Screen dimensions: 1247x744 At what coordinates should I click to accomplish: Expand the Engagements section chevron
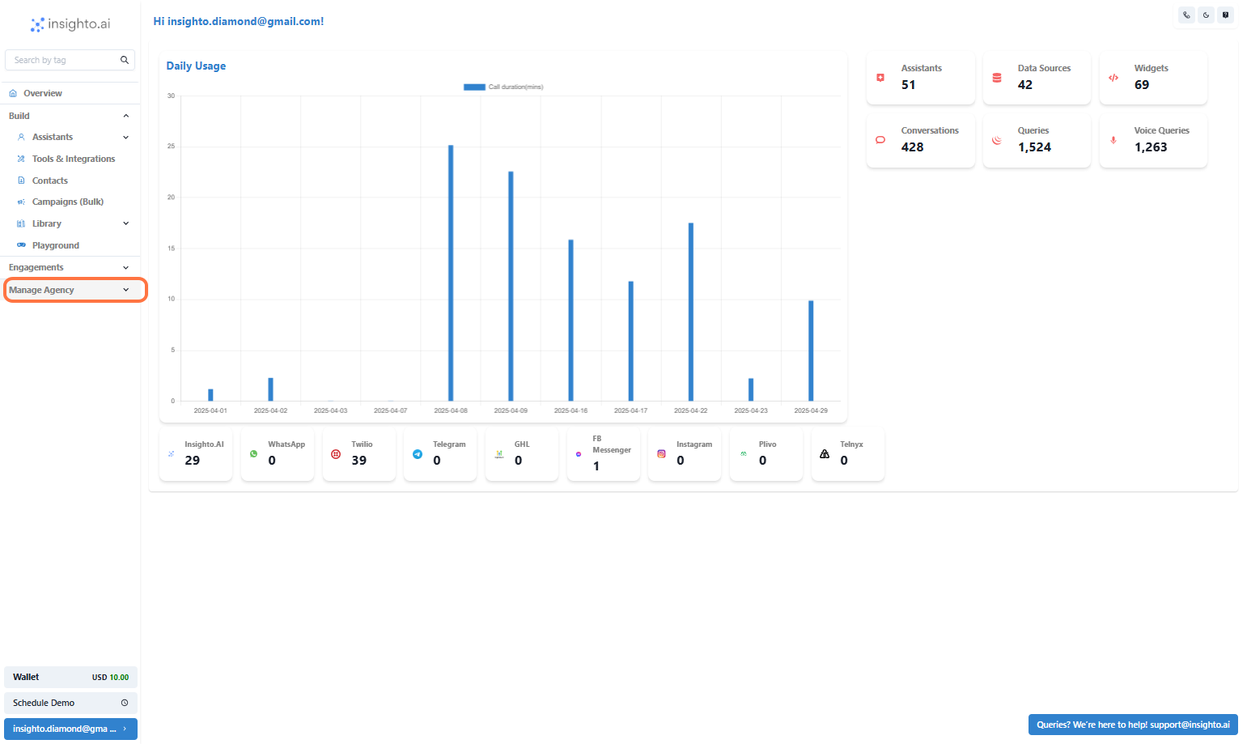[125, 268]
